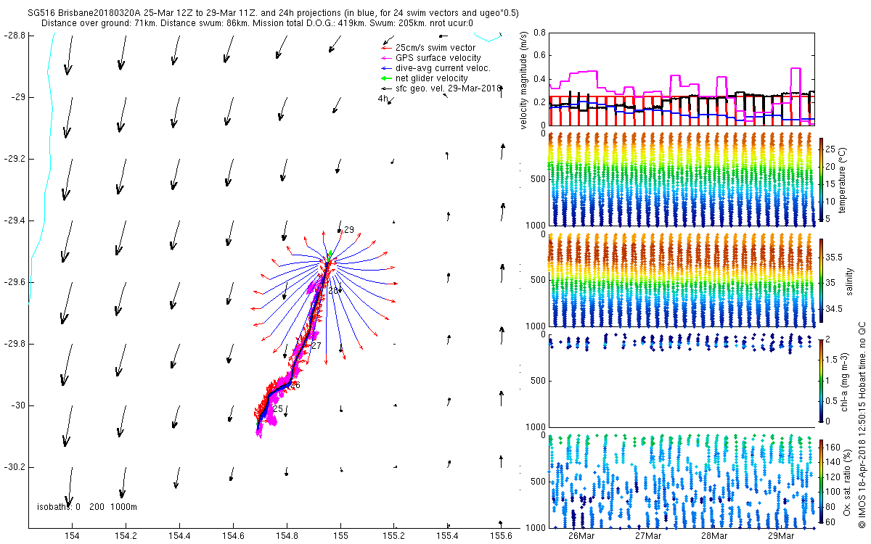Screen dimensions: 871x544
Task: Click the latitude tick '-30.2'
Action: point(15,467)
